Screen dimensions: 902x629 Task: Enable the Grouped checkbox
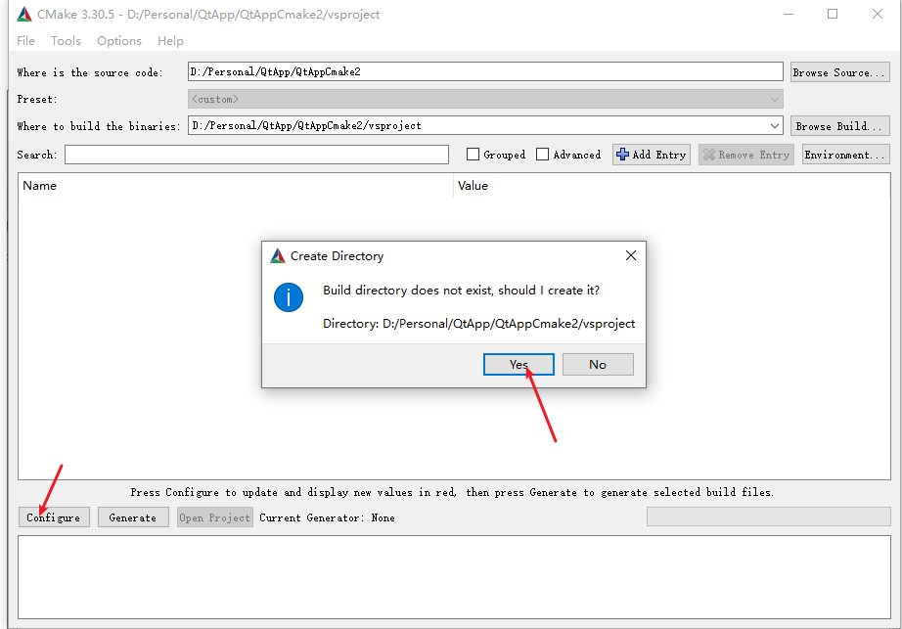pos(474,155)
